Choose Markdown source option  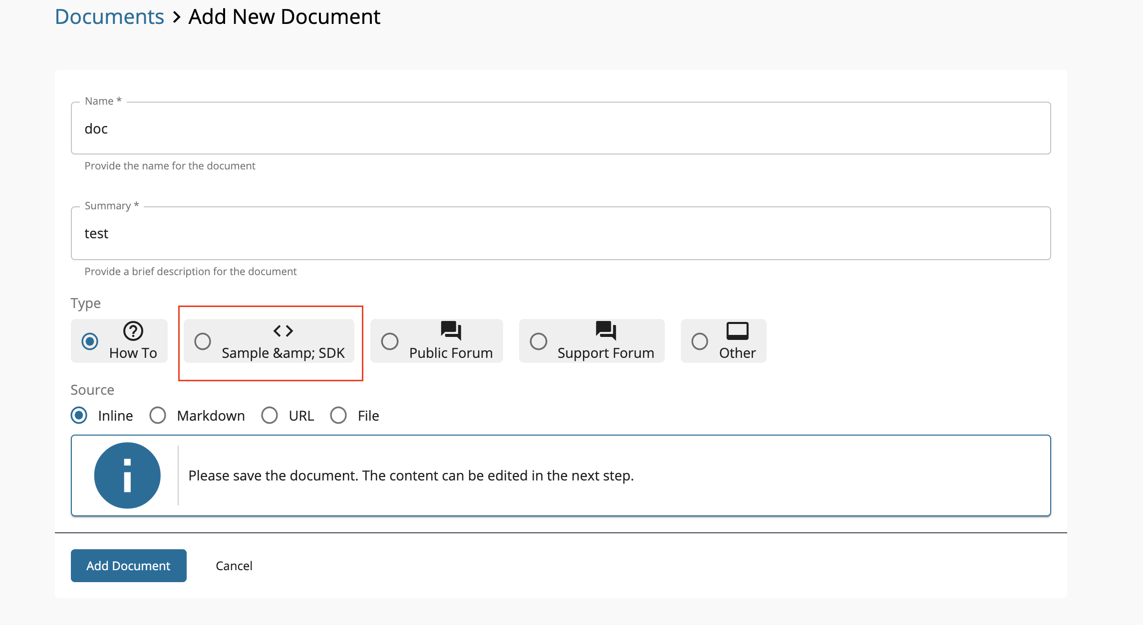coord(158,415)
